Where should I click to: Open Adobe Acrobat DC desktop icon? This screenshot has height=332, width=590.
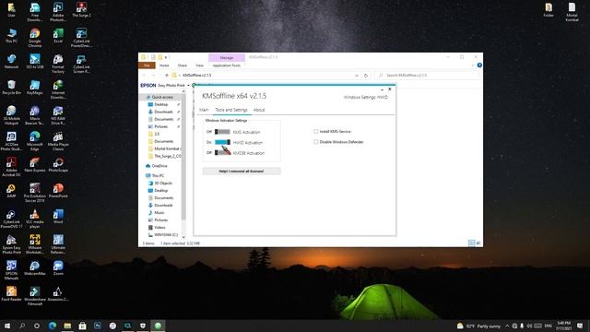point(11,167)
